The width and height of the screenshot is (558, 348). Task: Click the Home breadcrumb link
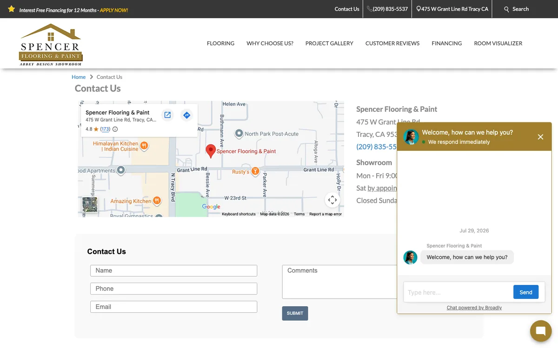click(79, 77)
